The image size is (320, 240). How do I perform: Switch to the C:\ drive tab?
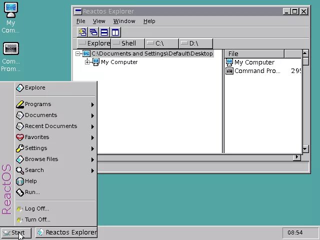pyautogui.click(x=162, y=43)
